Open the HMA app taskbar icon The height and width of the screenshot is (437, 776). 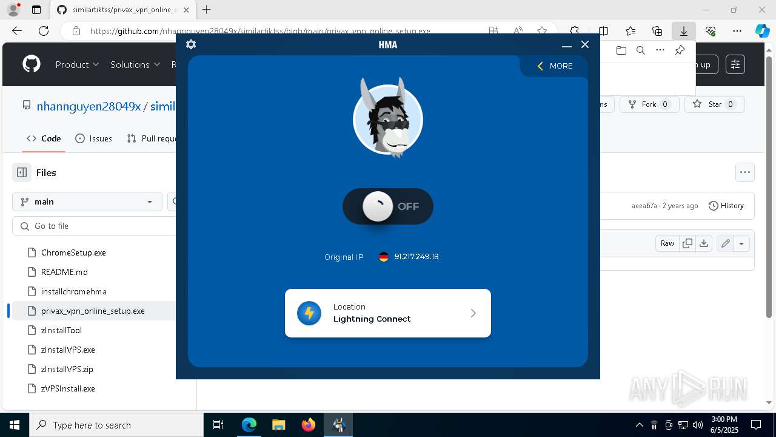338,425
